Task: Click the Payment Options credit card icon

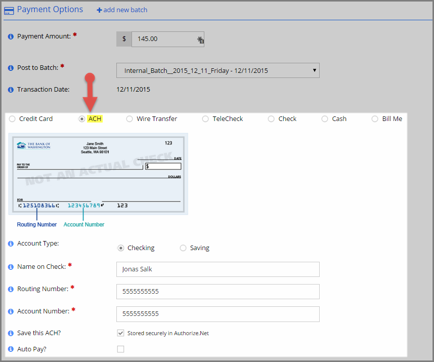Action: [x=9, y=11]
